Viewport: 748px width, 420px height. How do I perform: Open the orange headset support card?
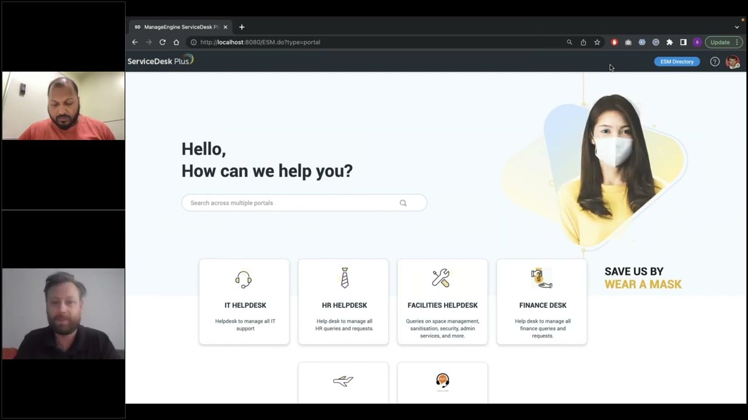(x=442, y=382)
